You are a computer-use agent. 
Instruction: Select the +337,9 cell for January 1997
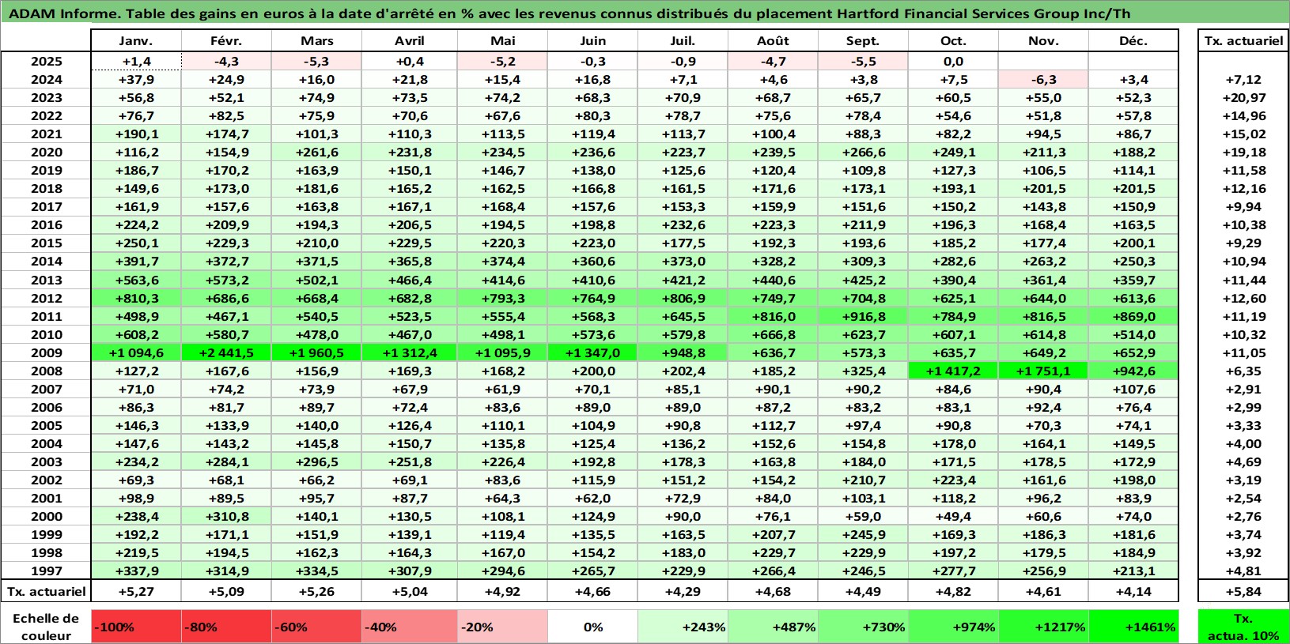136,571
